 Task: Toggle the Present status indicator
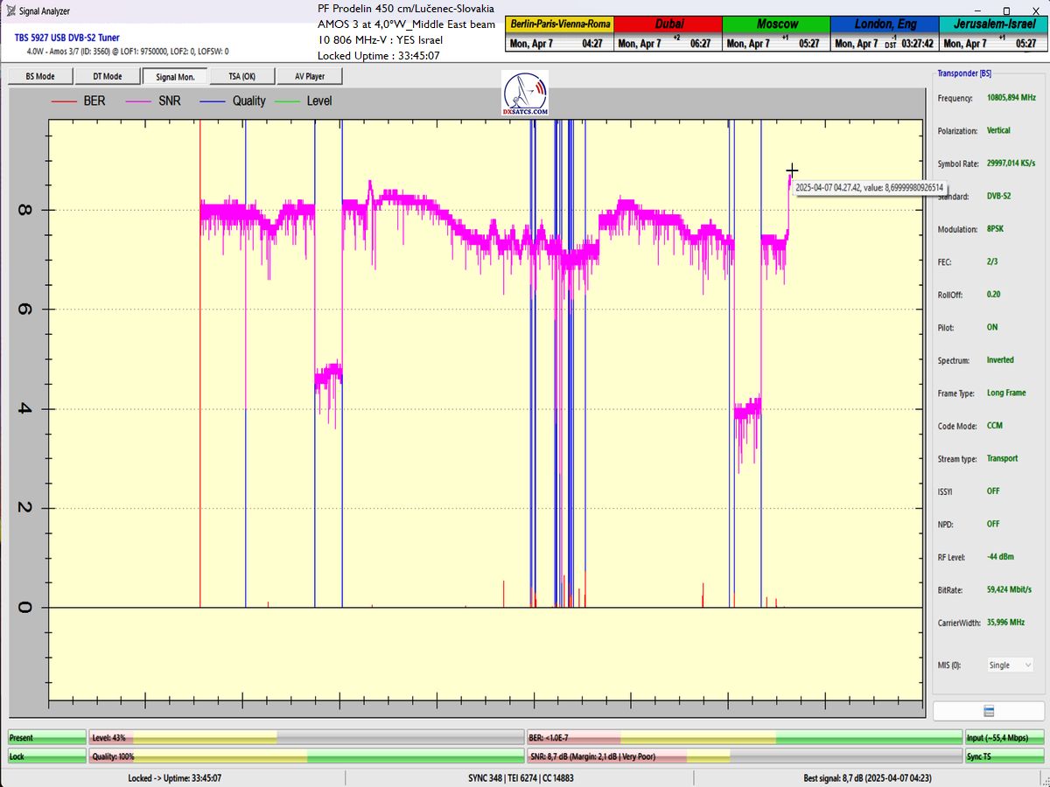click(x=47, y=738)
